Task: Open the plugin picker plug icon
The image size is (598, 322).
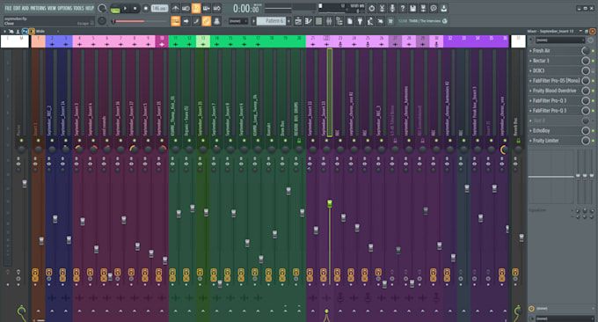Action: point(360,21)
